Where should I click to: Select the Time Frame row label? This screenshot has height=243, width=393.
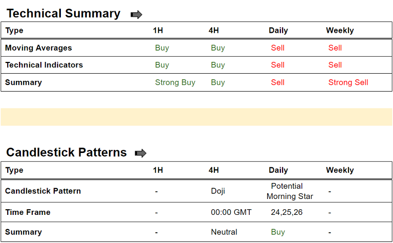28,212
